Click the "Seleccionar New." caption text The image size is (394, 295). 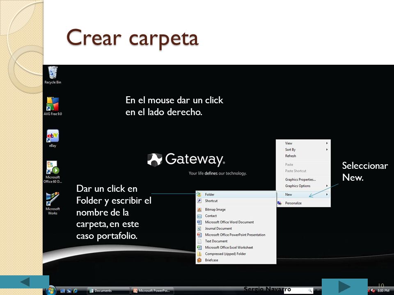coord(365,171)
